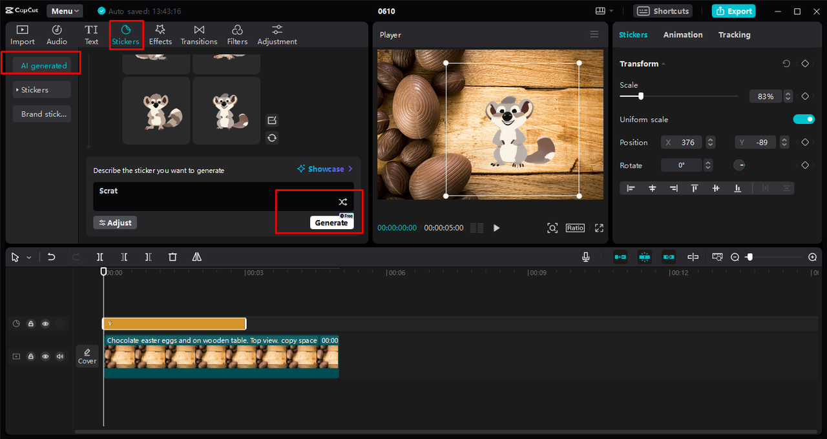Align sticker horizontally to center
The image size is (827, 439).
[653, 189]
